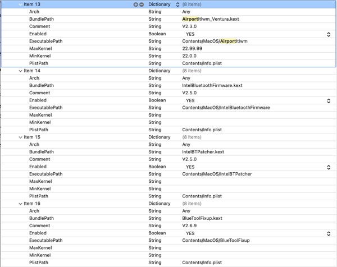
Task: Change Enabled boolean for IntelBTPatcher.kext
Action: 329,167
